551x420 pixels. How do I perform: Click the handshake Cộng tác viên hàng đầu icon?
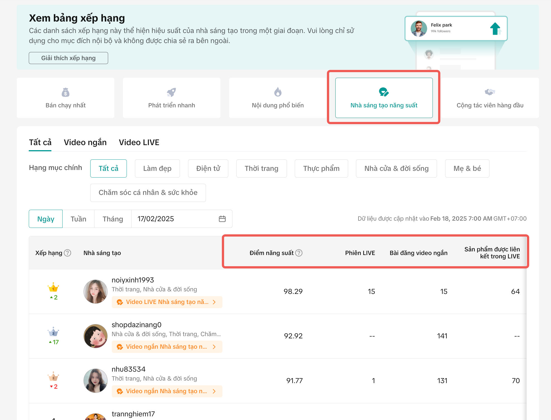point(490,92)
